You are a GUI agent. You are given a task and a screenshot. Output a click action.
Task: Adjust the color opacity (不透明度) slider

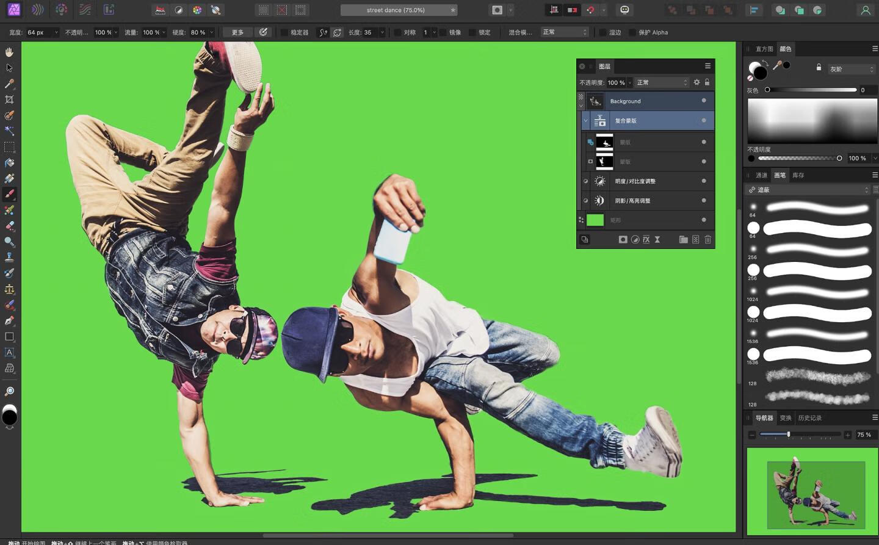[800, 158]
